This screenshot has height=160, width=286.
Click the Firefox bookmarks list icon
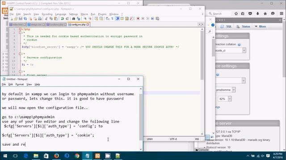(x=243, y=14)
